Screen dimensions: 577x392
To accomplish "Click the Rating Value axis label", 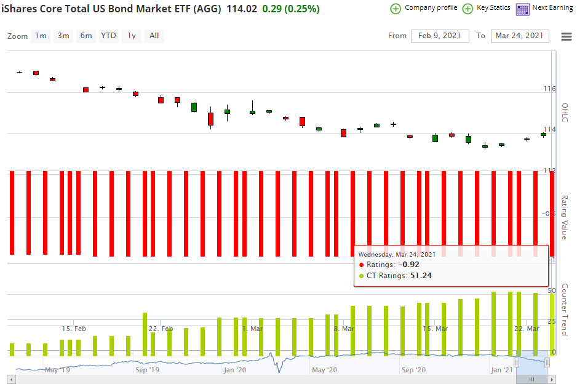I will [x=565, y=217].
